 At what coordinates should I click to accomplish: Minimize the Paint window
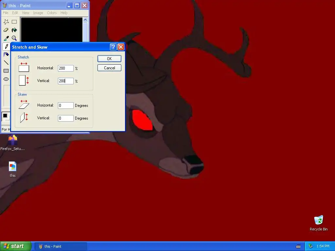coord(69,6)
